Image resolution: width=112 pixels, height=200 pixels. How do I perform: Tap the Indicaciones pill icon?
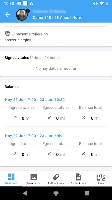pyautogui.click(x=56, y=177)
